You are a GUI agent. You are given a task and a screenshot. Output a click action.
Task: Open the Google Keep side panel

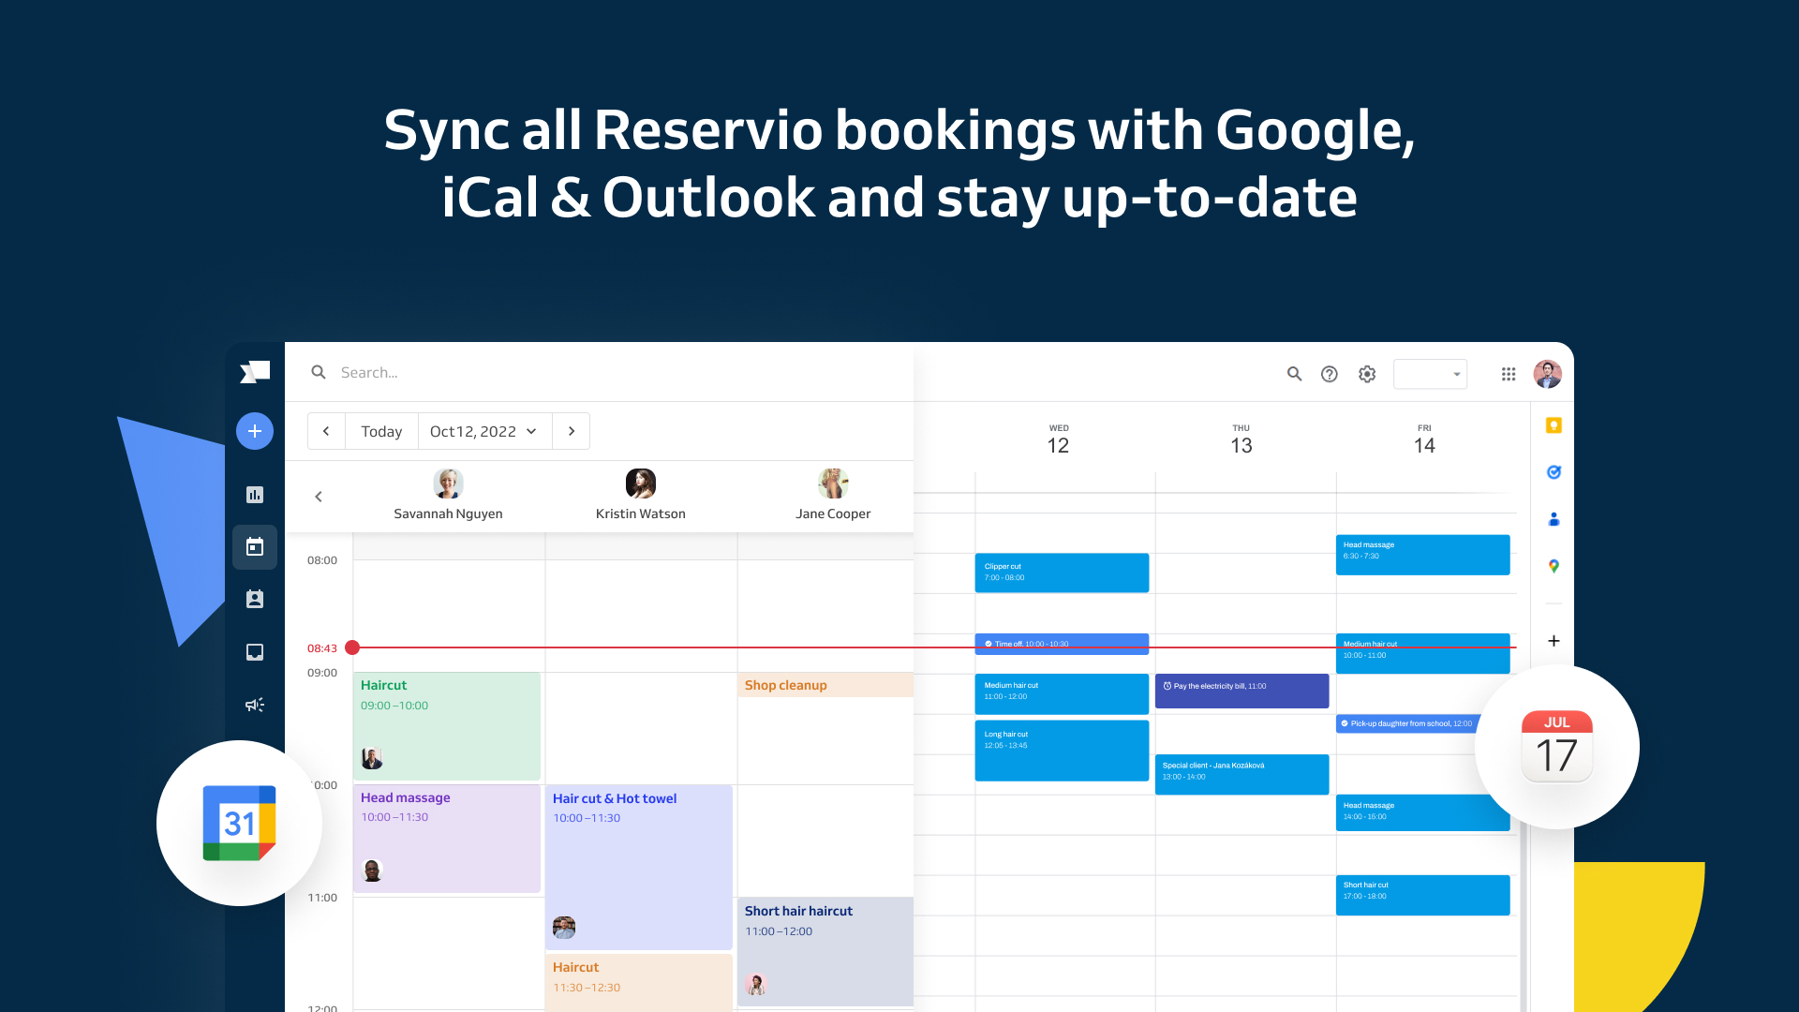pos(1553,424)
